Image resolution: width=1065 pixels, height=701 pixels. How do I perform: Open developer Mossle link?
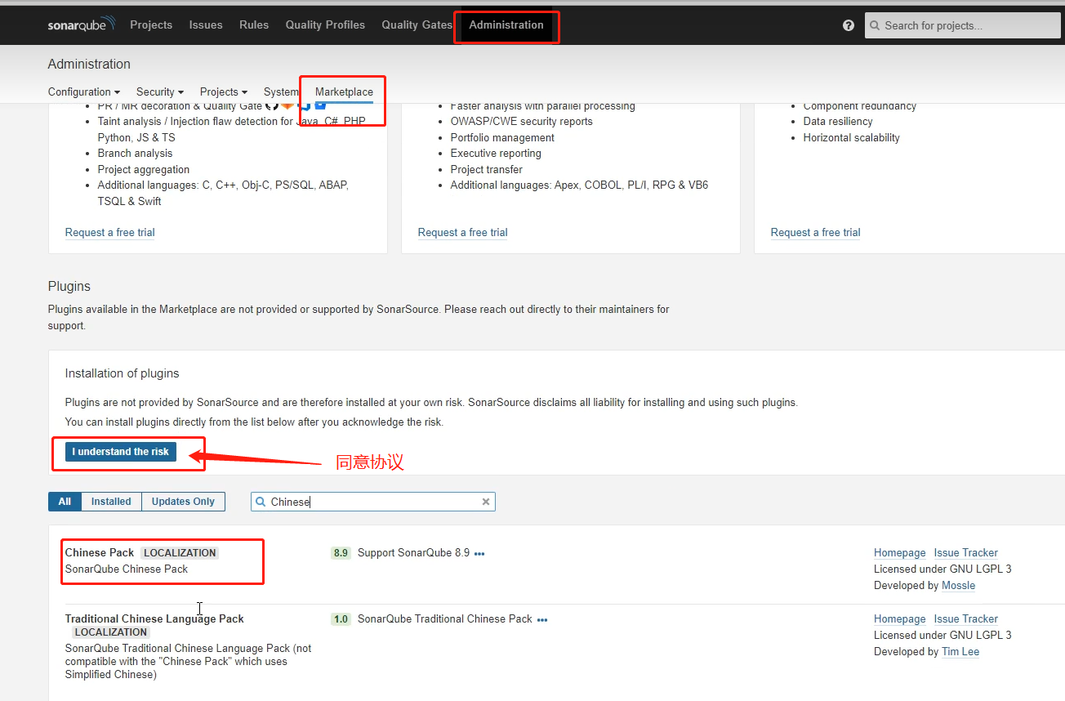(x=959, y=586)
